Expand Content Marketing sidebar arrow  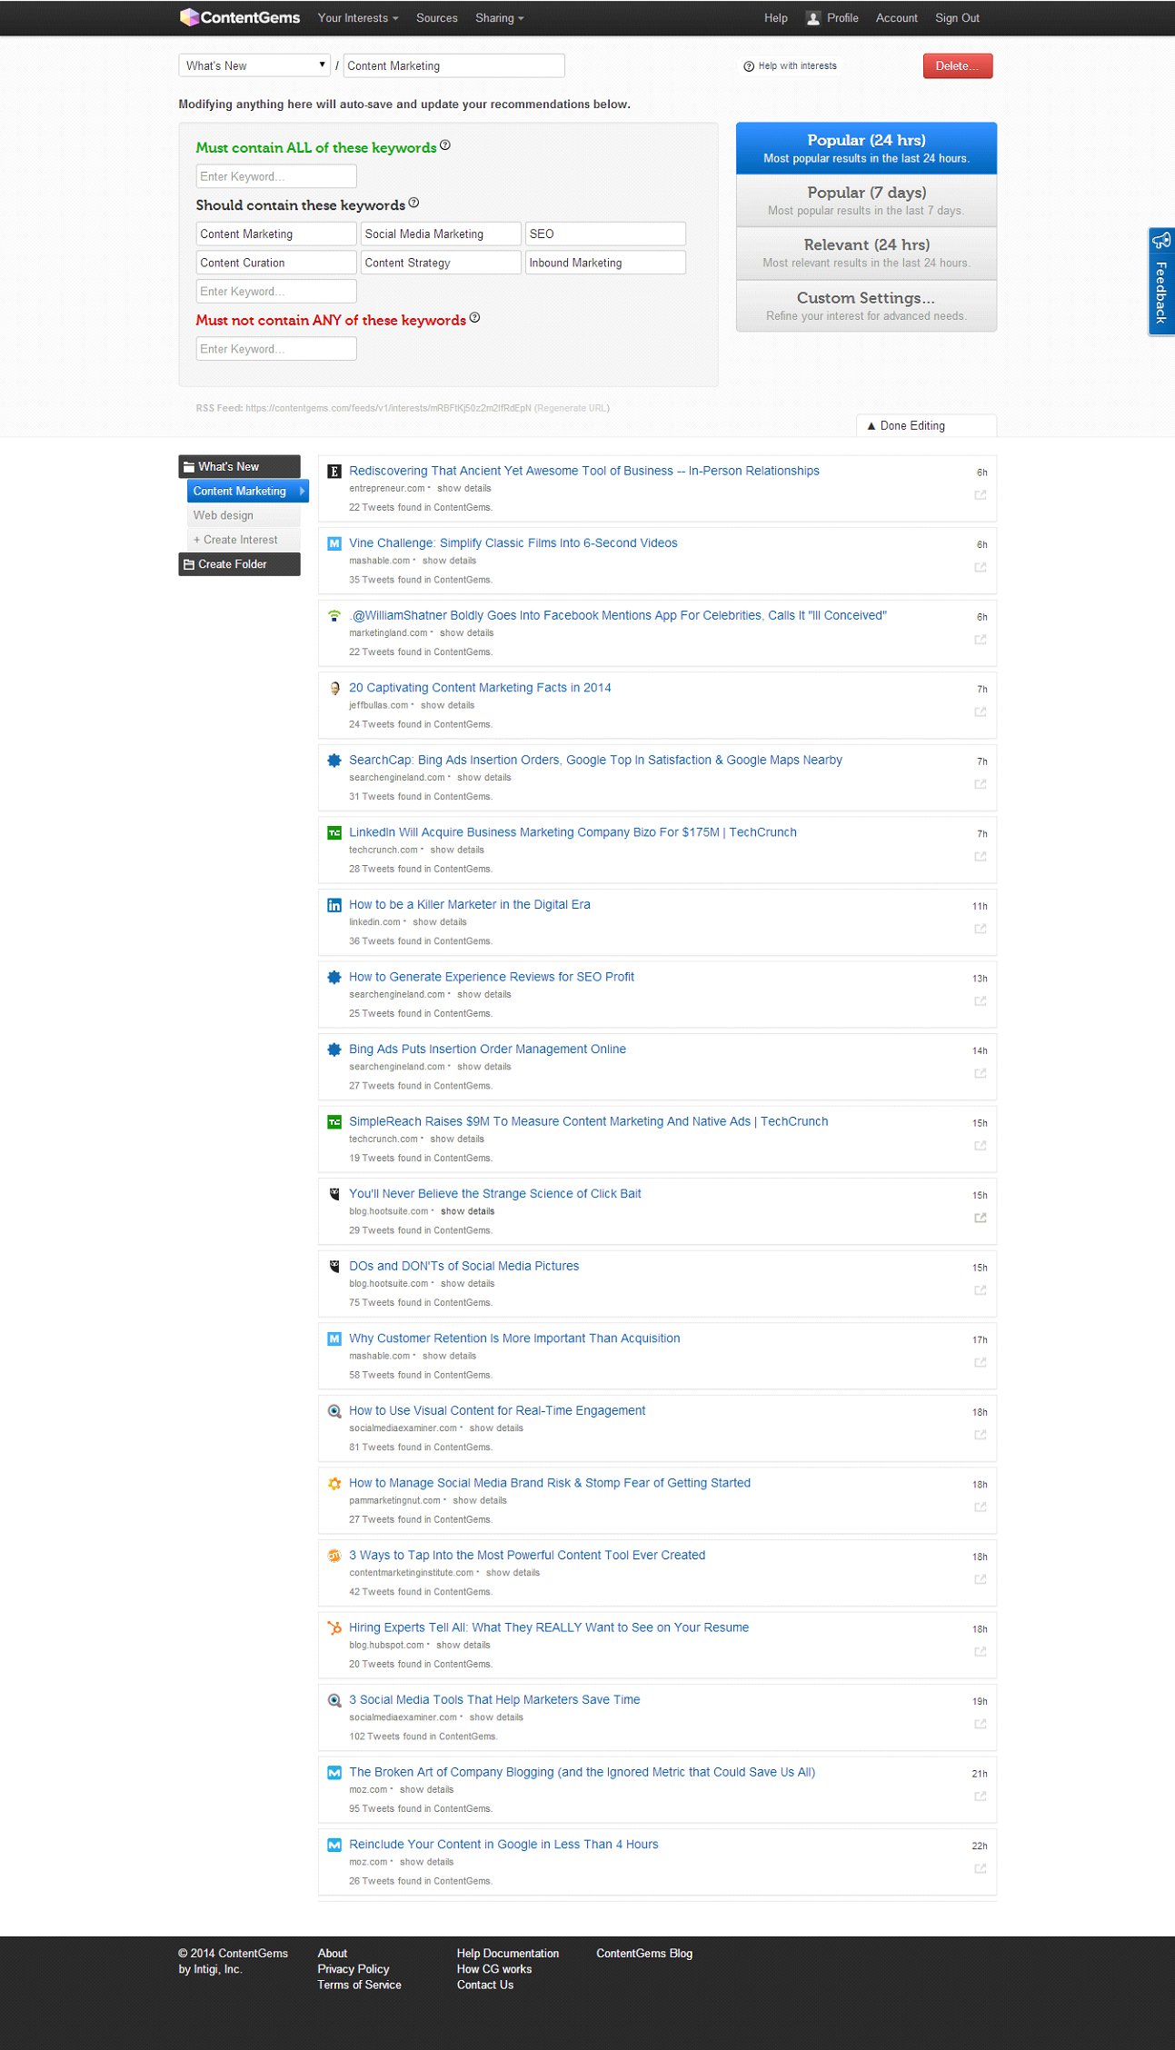pos(302,491)
